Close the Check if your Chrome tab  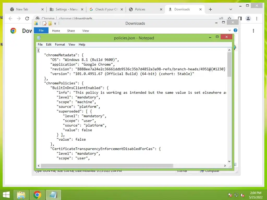pos(122,10)
